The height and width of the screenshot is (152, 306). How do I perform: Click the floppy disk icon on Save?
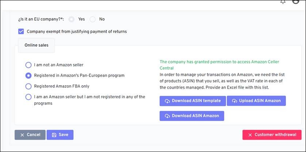click(x=54, y=135)
